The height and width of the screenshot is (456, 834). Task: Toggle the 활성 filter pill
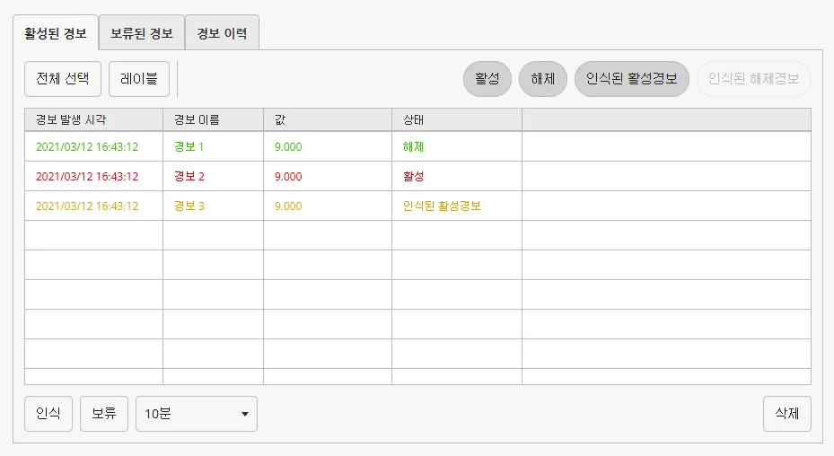pyautogui.click(x=487, y=79)
